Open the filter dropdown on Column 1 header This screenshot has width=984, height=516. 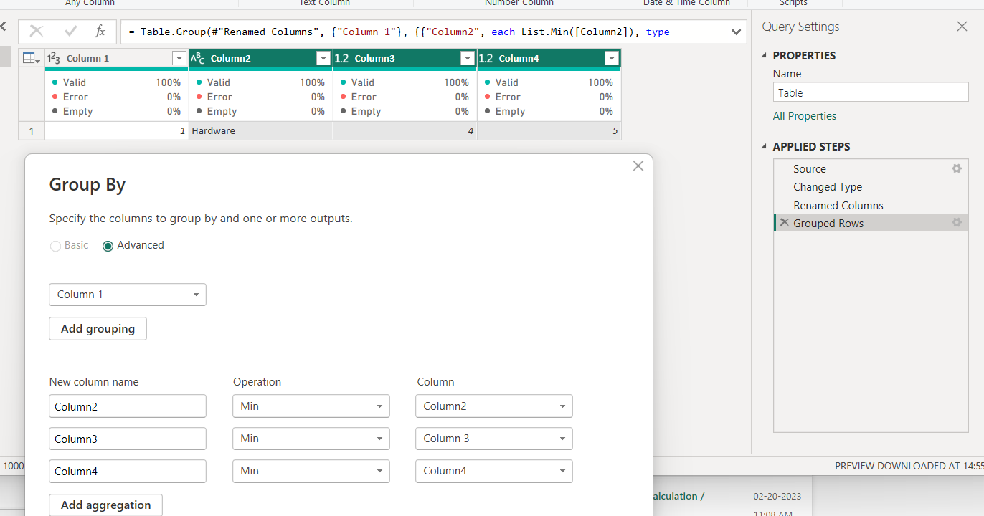[x=179, y=58]
